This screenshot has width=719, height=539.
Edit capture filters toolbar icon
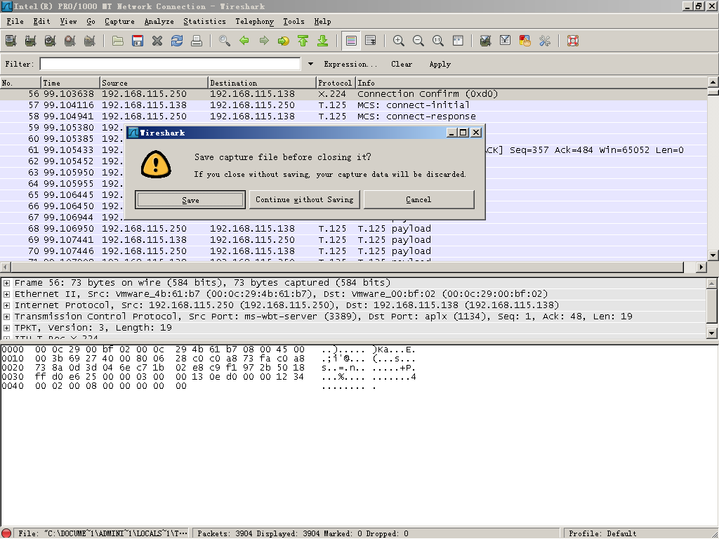[486, 41]
